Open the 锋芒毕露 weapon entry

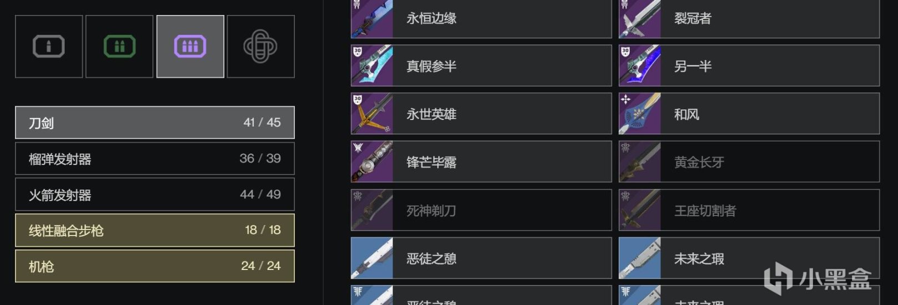pyautogui.click(x=481, y=162)
